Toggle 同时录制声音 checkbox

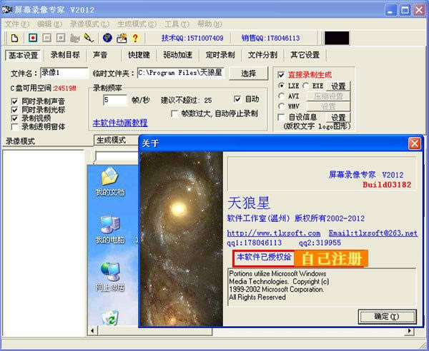pyautogui.click(x=14, y=102)
